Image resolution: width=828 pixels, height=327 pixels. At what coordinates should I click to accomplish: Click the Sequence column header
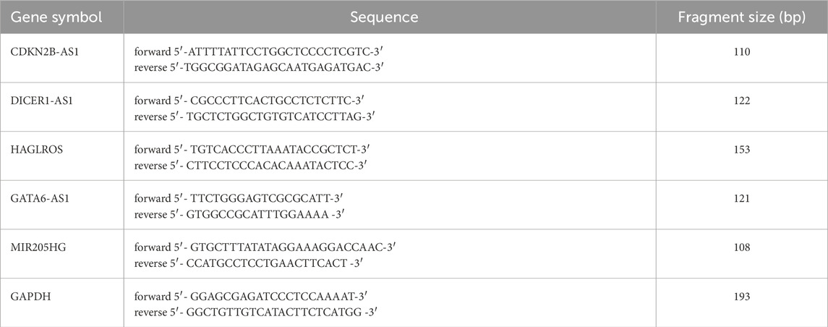384,17
